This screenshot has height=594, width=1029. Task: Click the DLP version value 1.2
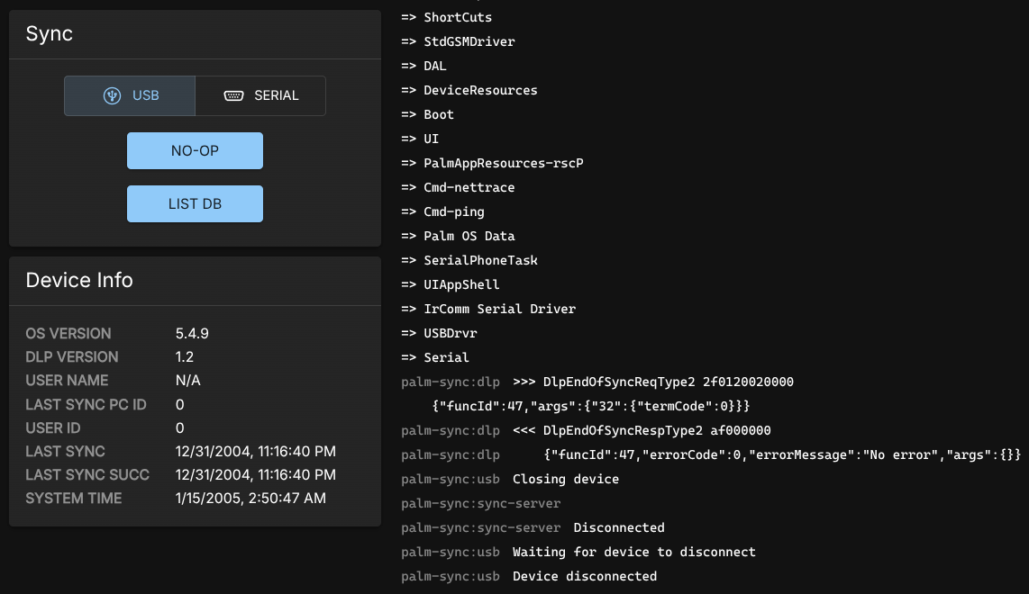point(185,356)
